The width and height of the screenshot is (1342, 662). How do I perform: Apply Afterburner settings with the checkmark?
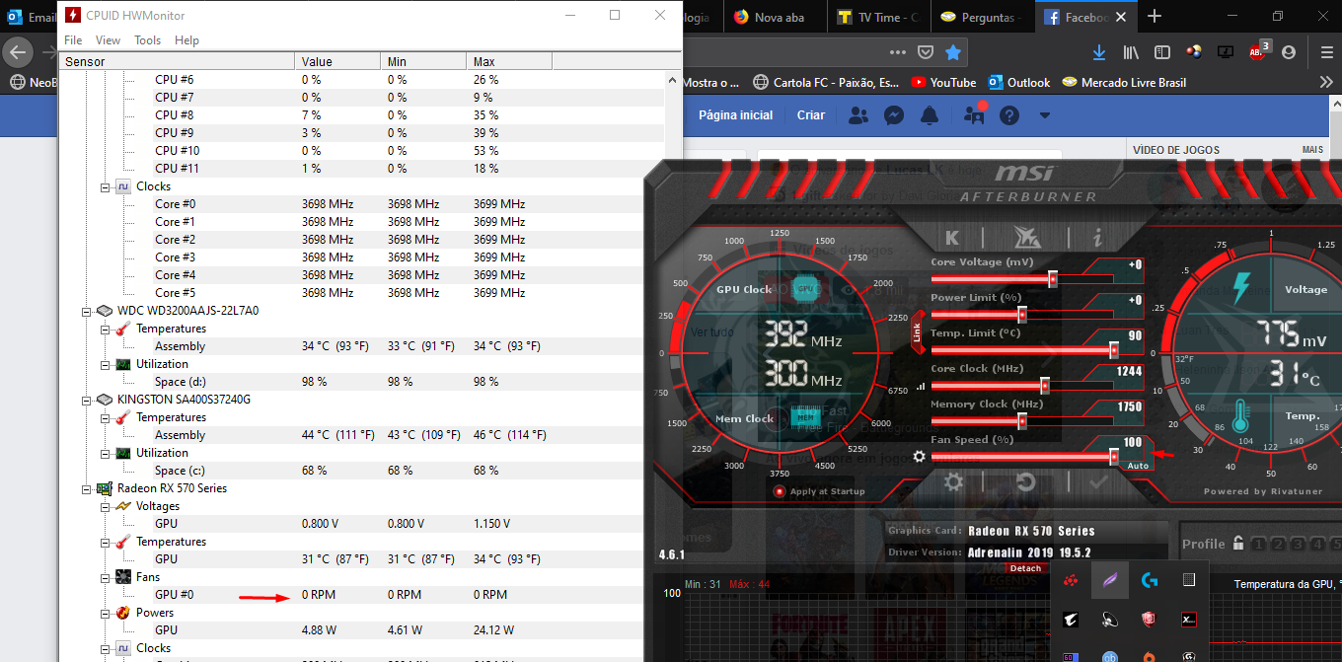click(x=1098, y=482)
